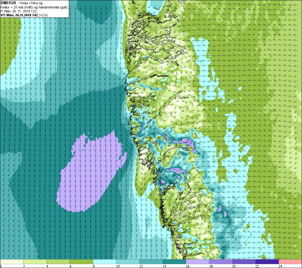The width and height of the screenshot is (302, 268).
Task: Select the turquoise 10–12 m/s legend swatch
Action: [128, 262]
